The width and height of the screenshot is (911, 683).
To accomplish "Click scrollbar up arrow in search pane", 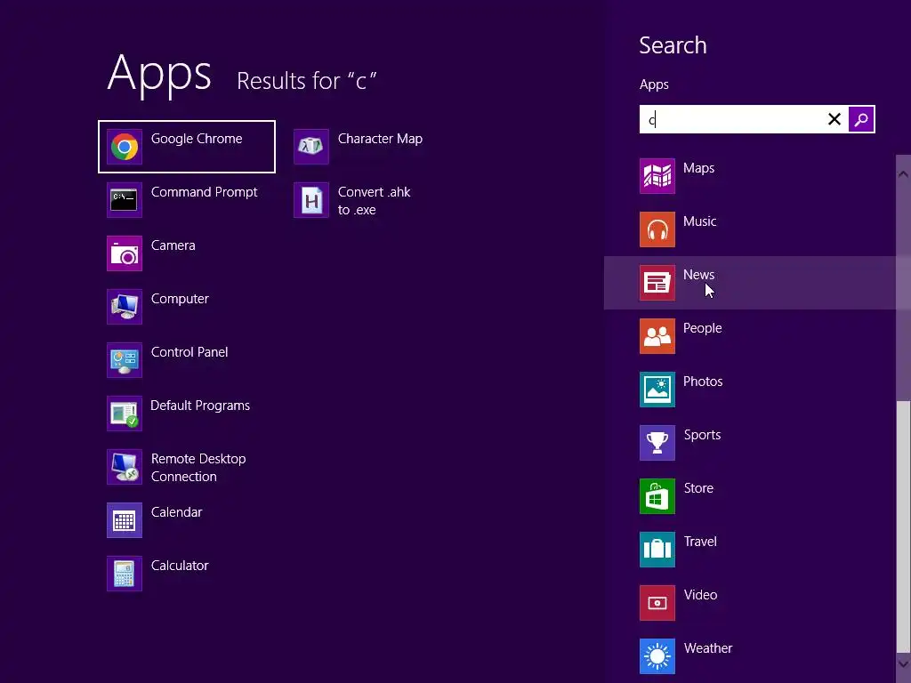I will [x=904, y=173].
